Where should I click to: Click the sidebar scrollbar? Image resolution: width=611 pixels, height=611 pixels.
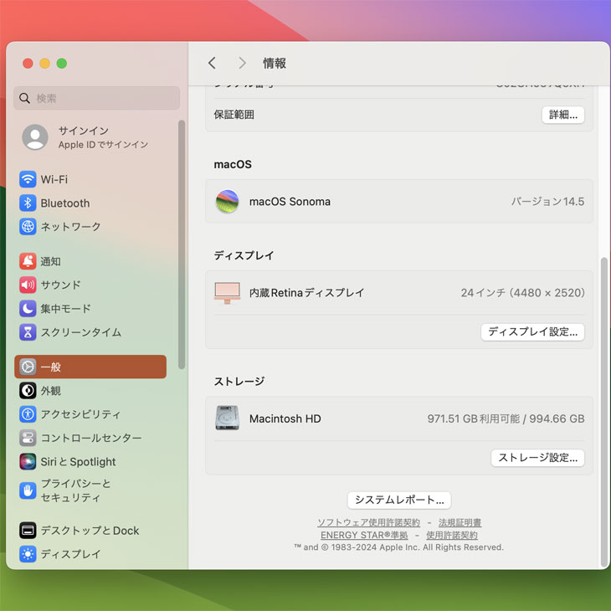click(182, 244)
